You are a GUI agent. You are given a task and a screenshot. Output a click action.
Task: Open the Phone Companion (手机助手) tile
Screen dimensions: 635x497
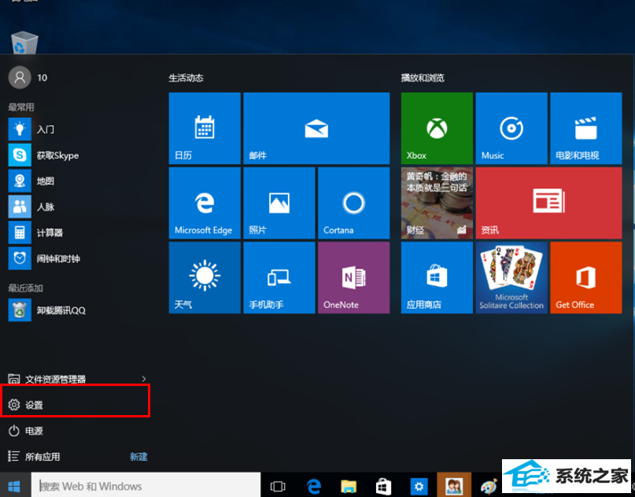(279, 277)
